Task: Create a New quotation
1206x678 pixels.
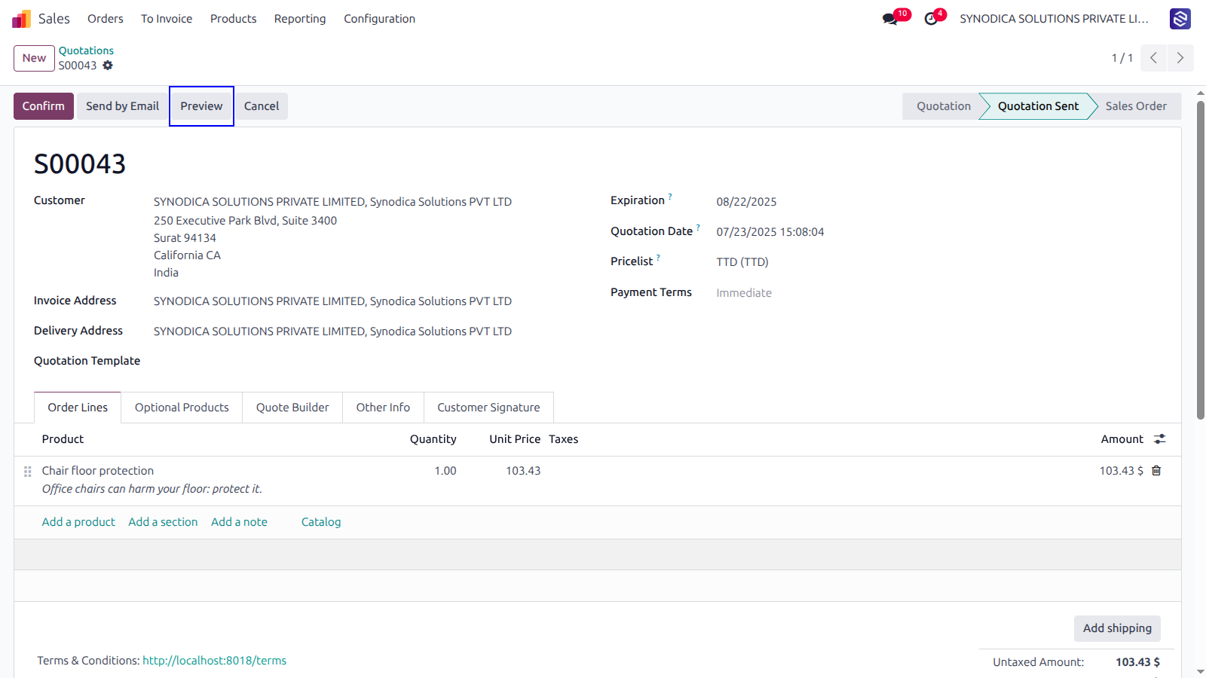Action: click(x=34, y=58)
